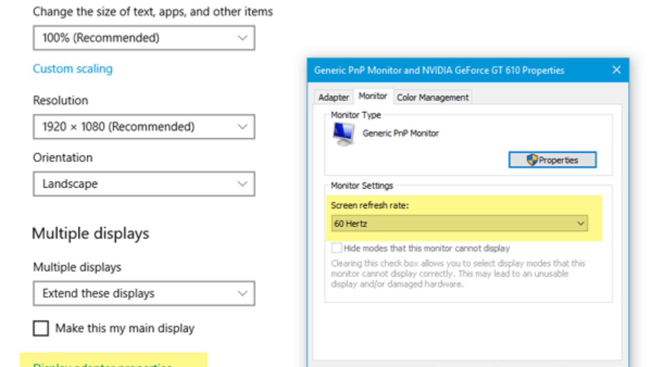
Task: Click the Custom scaling link
Action: pos(73,69)
